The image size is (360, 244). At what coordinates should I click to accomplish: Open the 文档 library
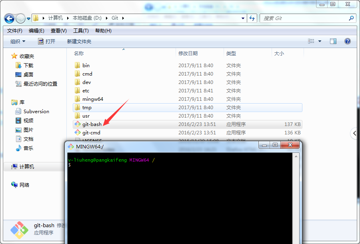coord(24,139)
